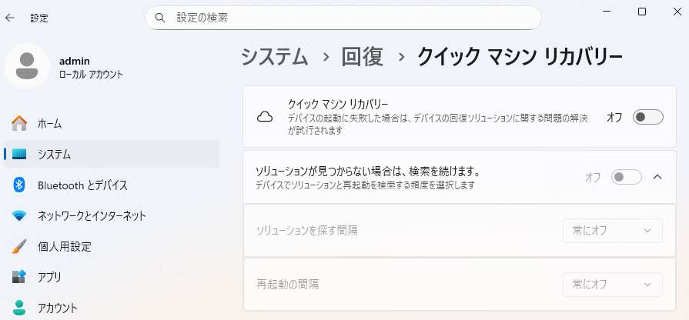This screenshot has width=689, height=320.
Task: Click the 設定の検索 search field
Action: pos(343,18)
